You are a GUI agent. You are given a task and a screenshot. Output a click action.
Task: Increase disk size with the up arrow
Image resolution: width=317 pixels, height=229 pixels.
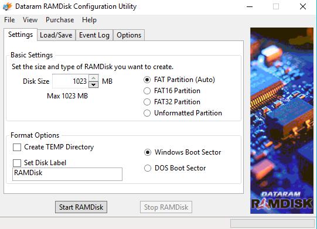pos(93,78)
